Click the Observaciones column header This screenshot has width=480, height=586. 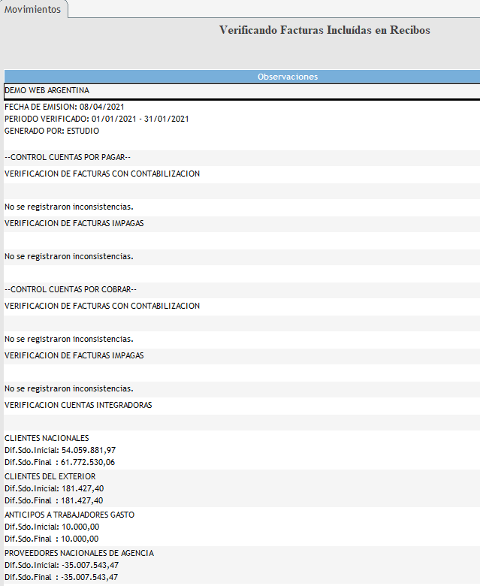click(287, 77)
